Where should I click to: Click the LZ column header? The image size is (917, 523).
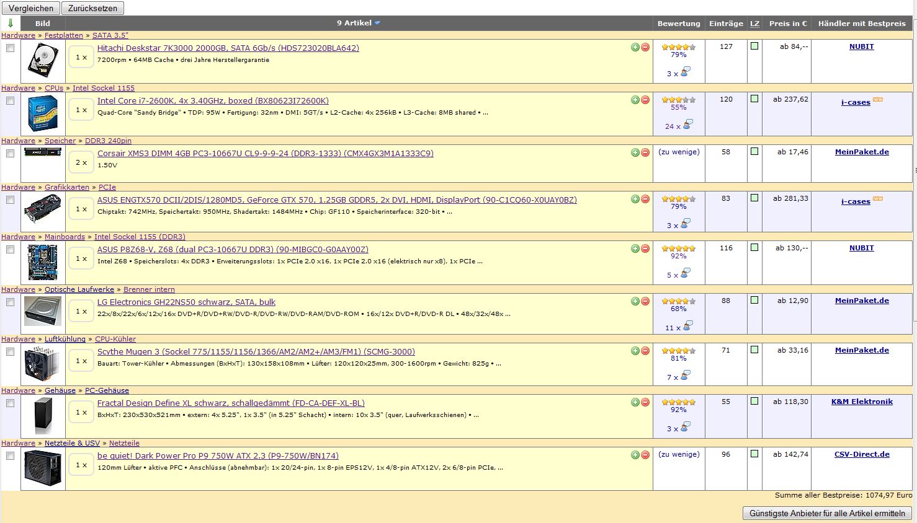(x=754, y=24)
